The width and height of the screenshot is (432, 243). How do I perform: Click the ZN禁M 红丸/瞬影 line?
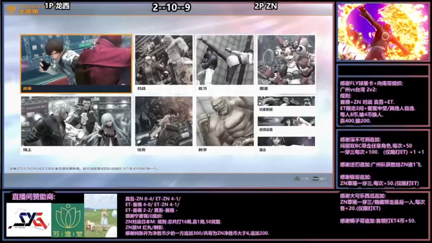point(145,227)
